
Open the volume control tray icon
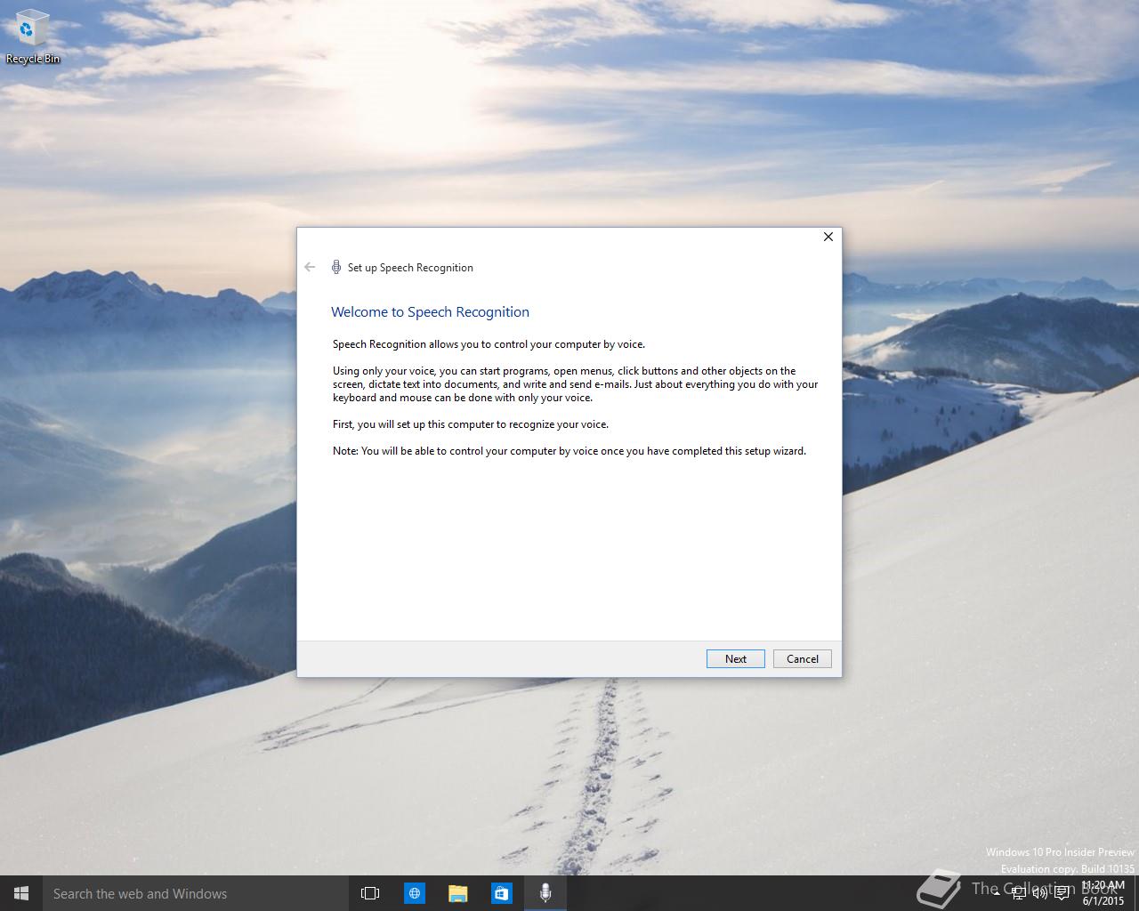(x=1040, y=893)
